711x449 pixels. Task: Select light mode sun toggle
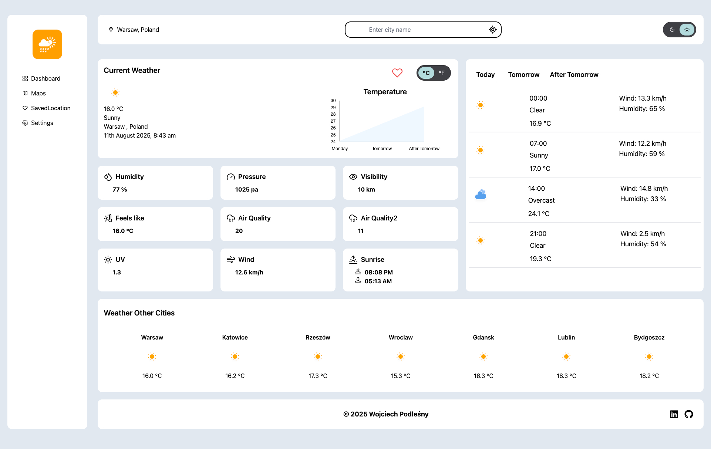click(687, 30)
